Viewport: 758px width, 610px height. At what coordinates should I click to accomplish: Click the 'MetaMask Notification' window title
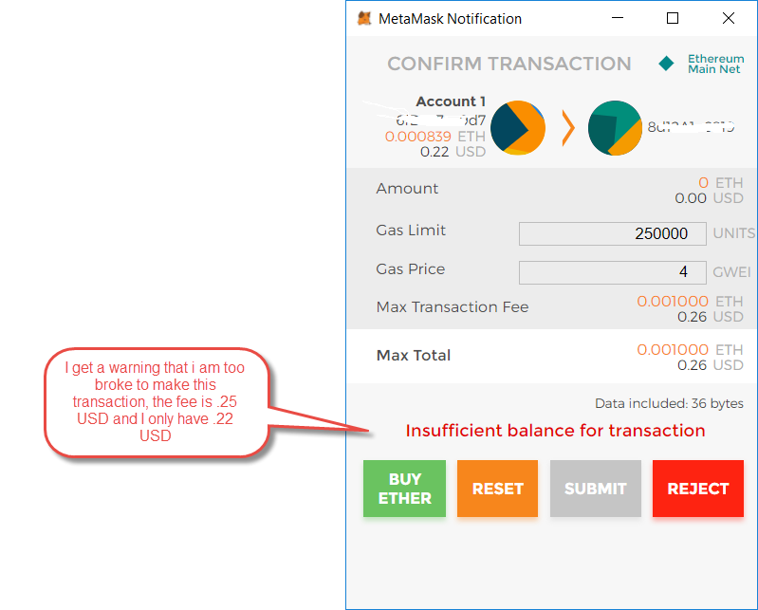[x=450, y=19]
